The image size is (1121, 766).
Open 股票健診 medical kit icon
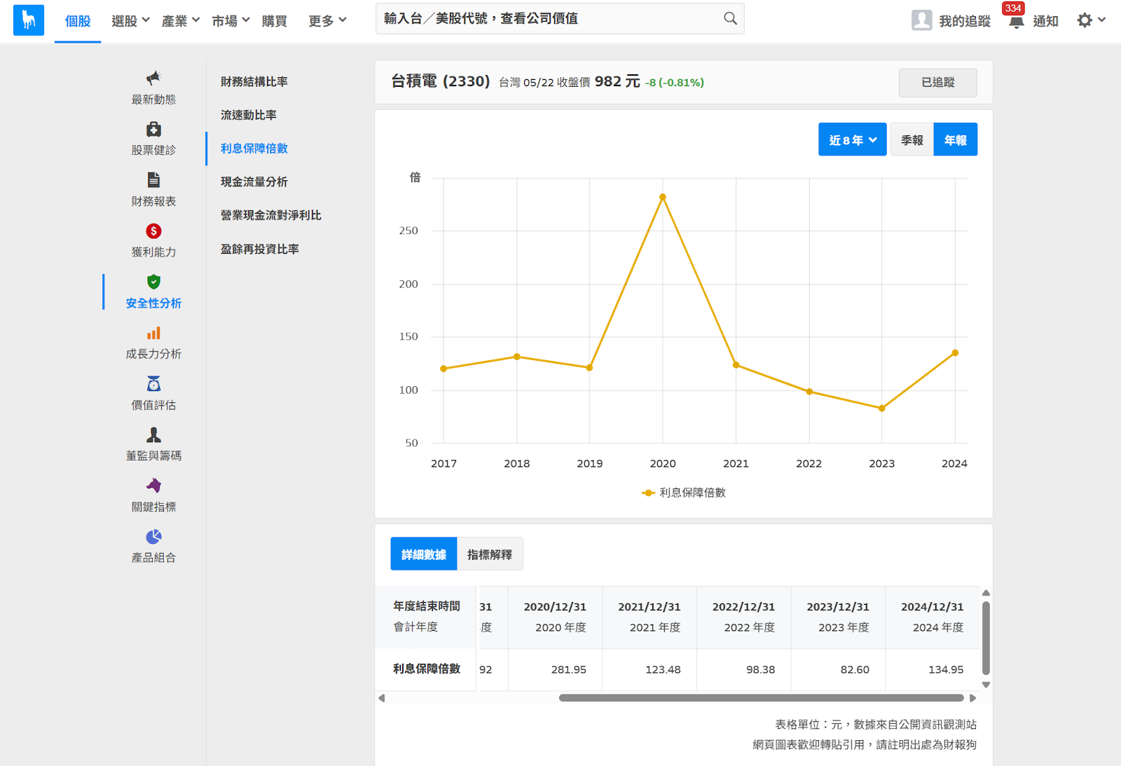point(153,129)
